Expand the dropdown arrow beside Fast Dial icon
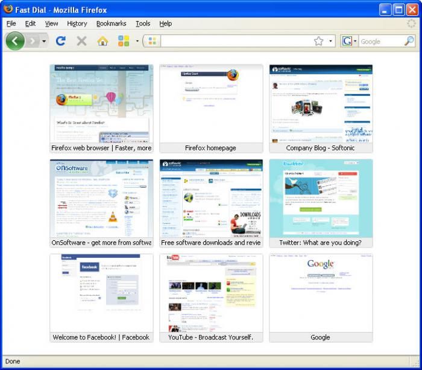 tap(137, 41)
